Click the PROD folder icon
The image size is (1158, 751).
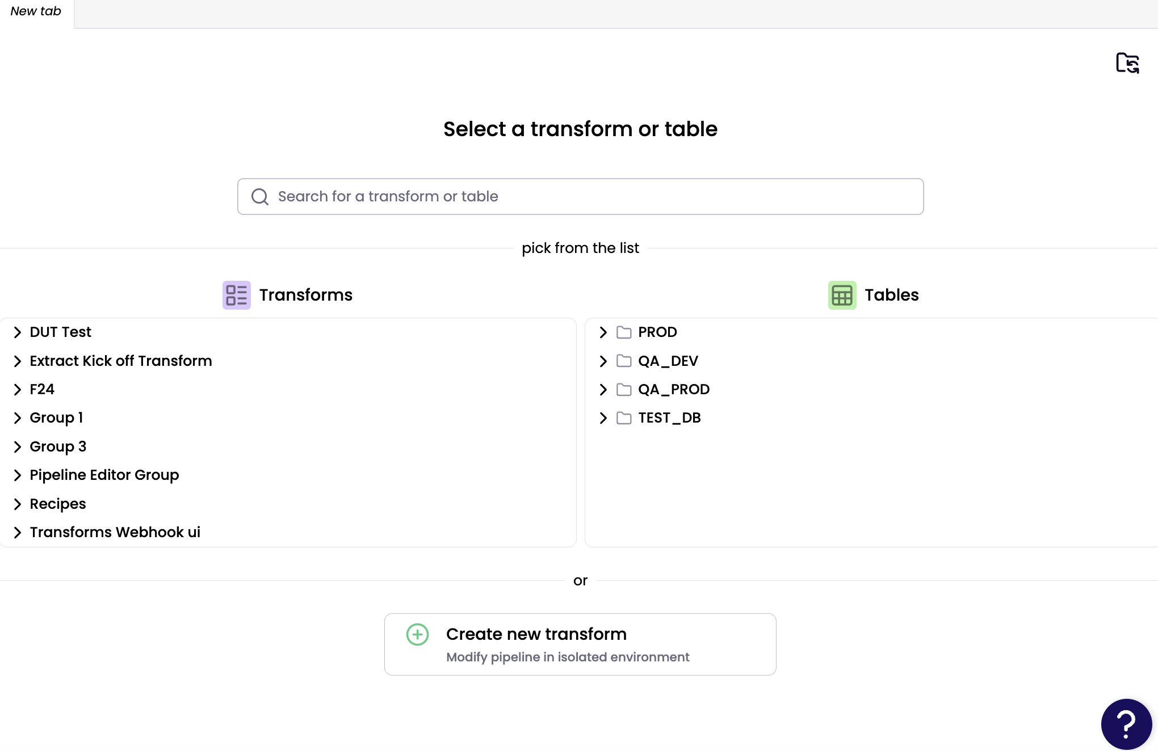point(624,332)
